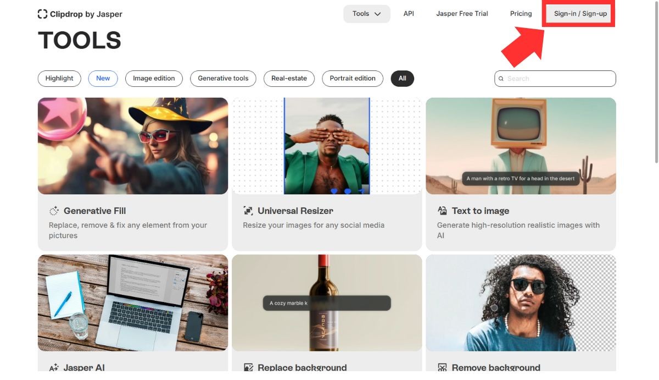Click 'Resize your images for any social media'
The width and height of the screenshot is (659, 380).
coord(314,225)
